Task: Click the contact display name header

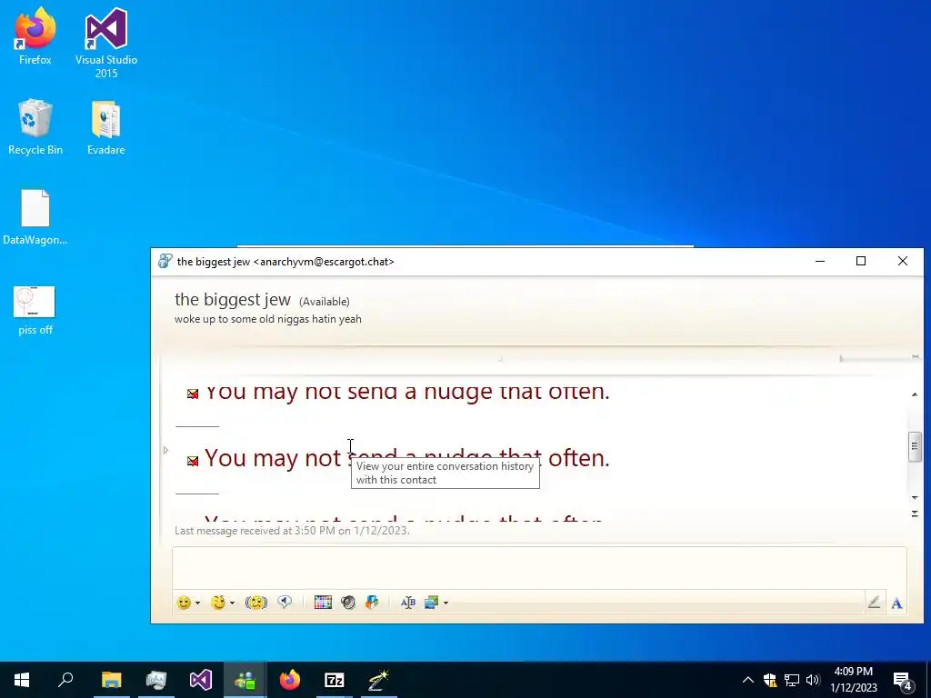Action: tap(233, 300)
